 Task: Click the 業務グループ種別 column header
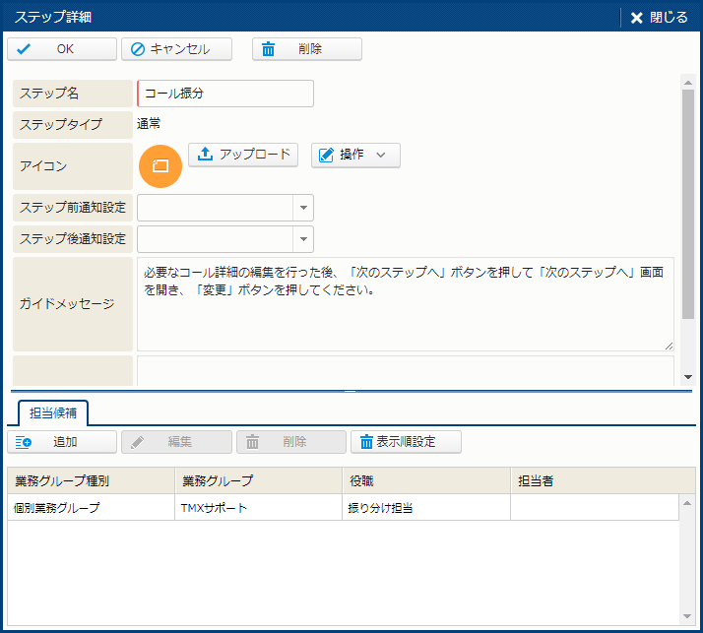tap(89, 480)
